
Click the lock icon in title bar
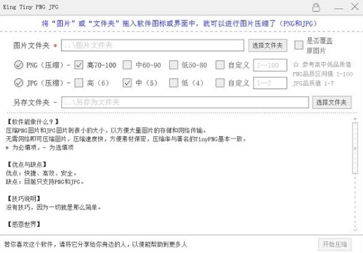[316, 7]
